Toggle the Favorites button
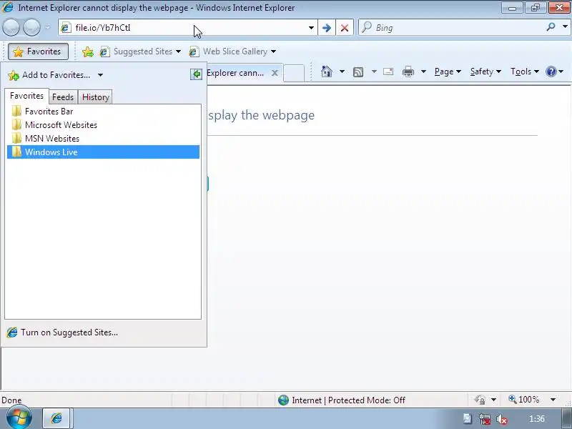Screen dimensions: 572x429 click(38, 51)
